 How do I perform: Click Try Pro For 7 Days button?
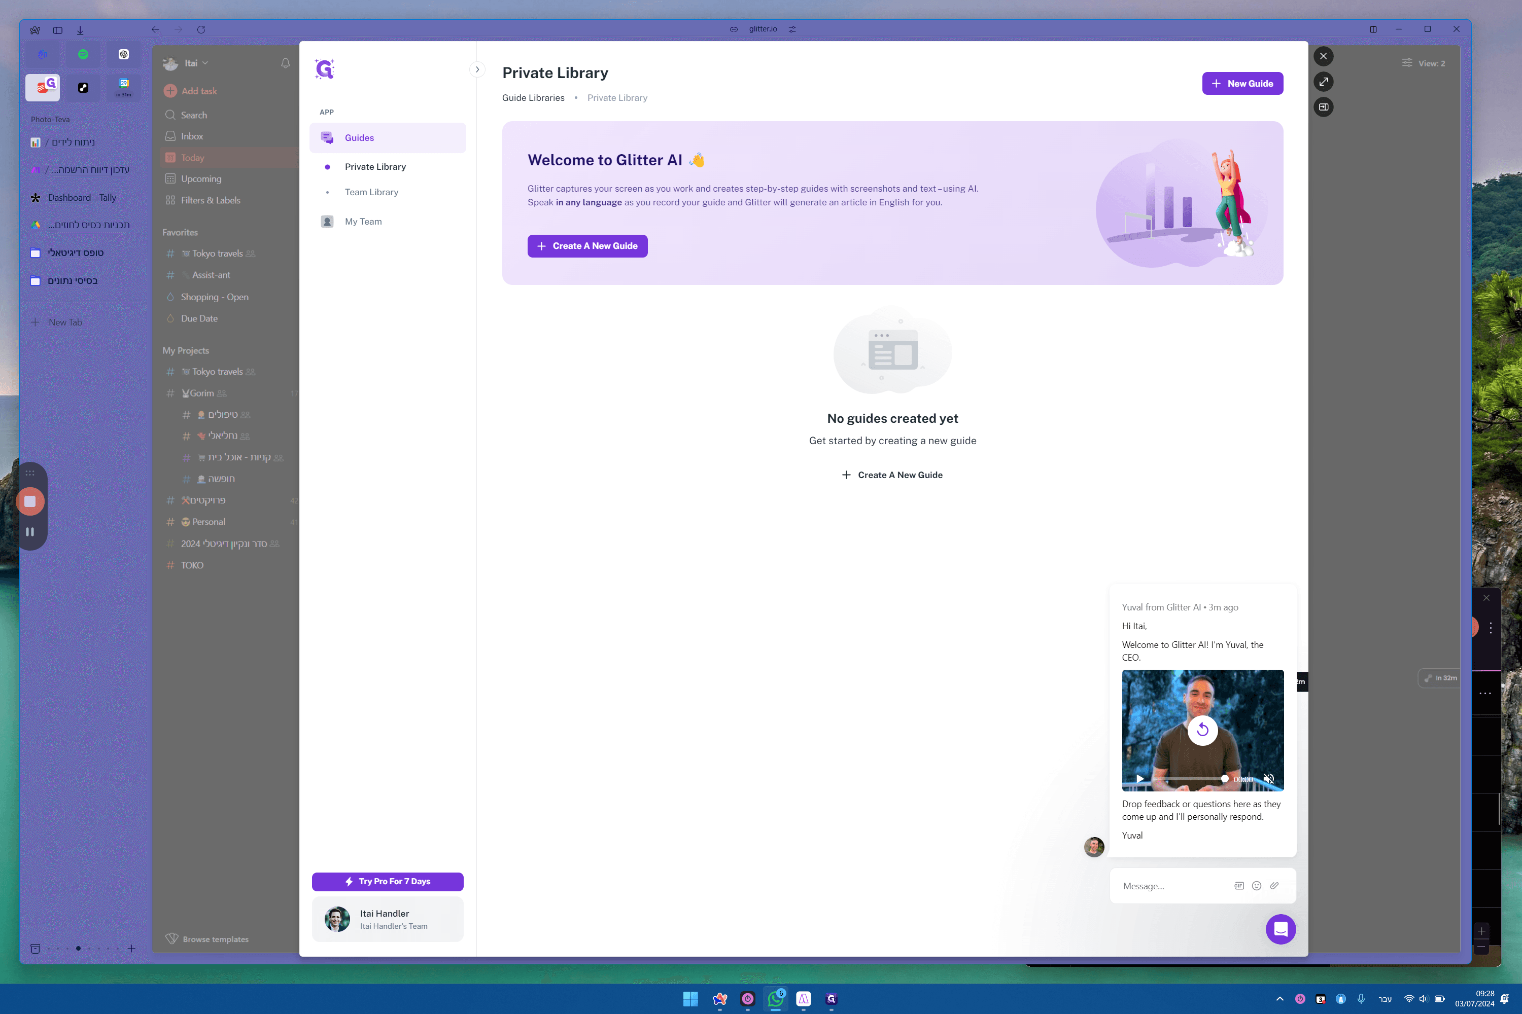click(x=388, y=882)
